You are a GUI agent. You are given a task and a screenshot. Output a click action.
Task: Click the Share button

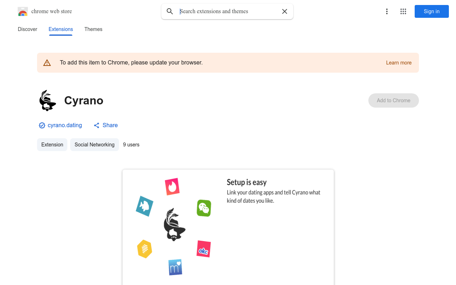click(x=106, y=125)
